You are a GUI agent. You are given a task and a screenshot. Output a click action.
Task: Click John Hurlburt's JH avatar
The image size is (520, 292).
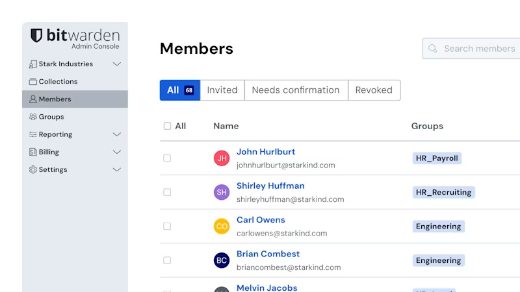[222, 158]
